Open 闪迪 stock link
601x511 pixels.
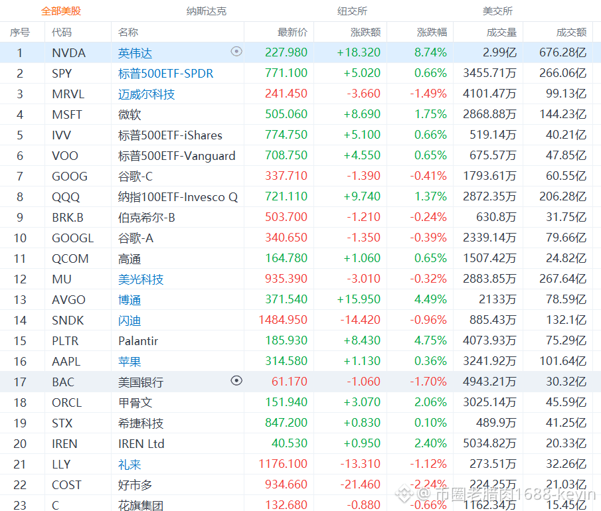tap(129, 321)
